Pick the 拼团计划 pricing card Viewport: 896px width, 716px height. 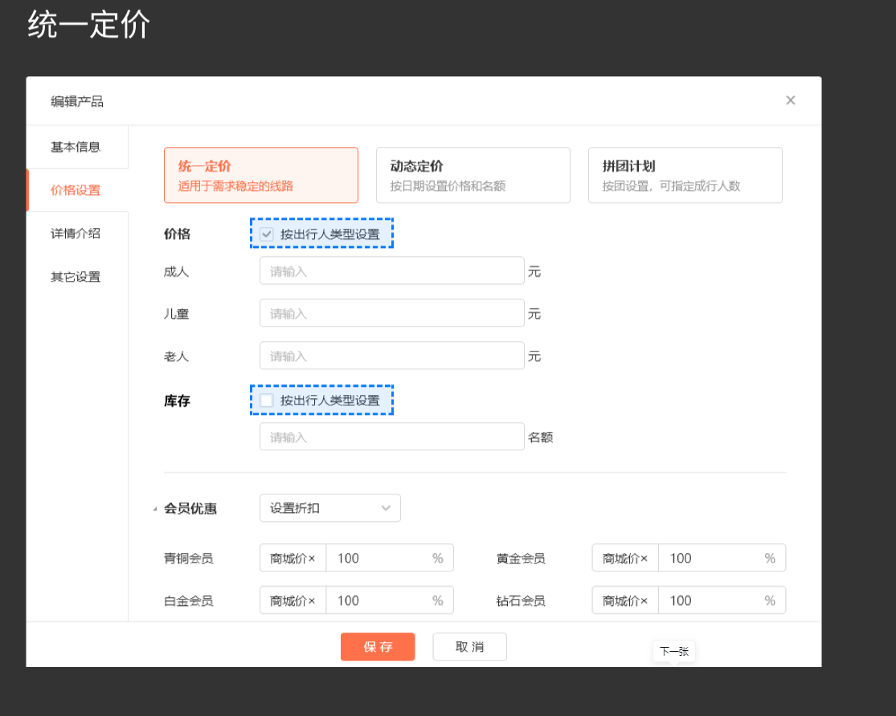pyautogui.click(x=685, y=175)
